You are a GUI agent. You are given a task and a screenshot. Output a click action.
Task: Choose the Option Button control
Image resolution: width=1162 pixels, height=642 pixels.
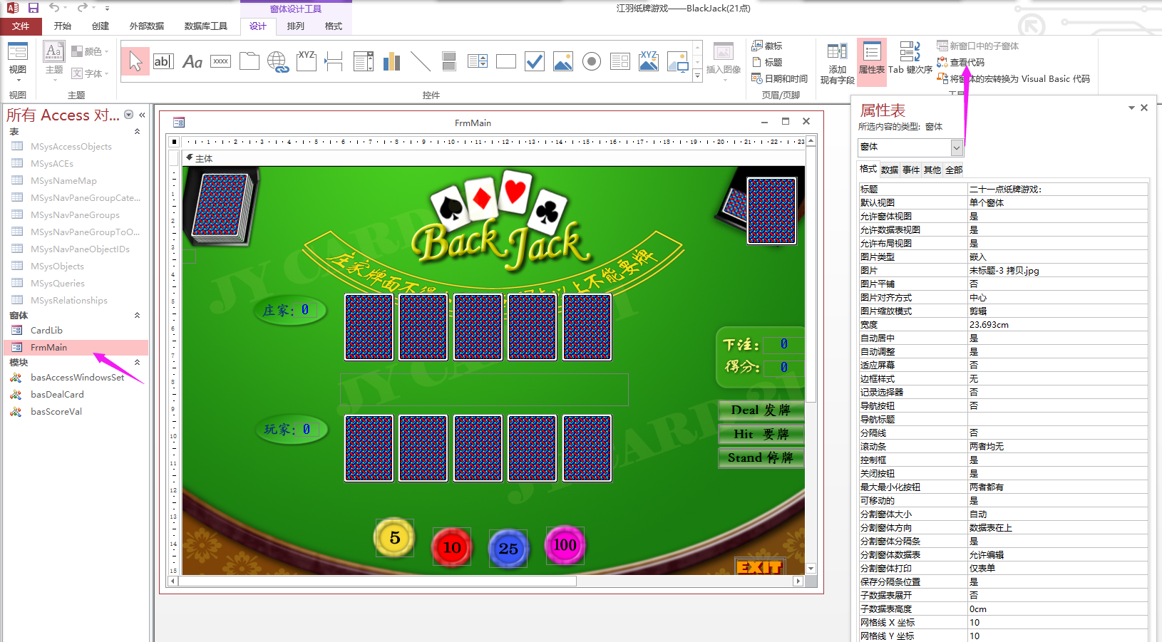click(x=592, y=61)
